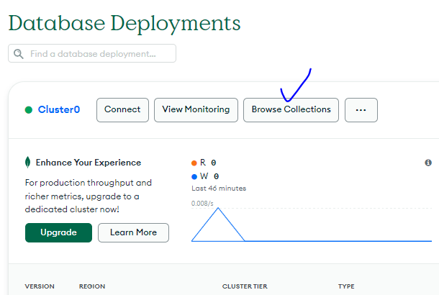The height and width of the screenshot is (295, 439).
Task: Click the metrics info icon
Action: point(428,163)
